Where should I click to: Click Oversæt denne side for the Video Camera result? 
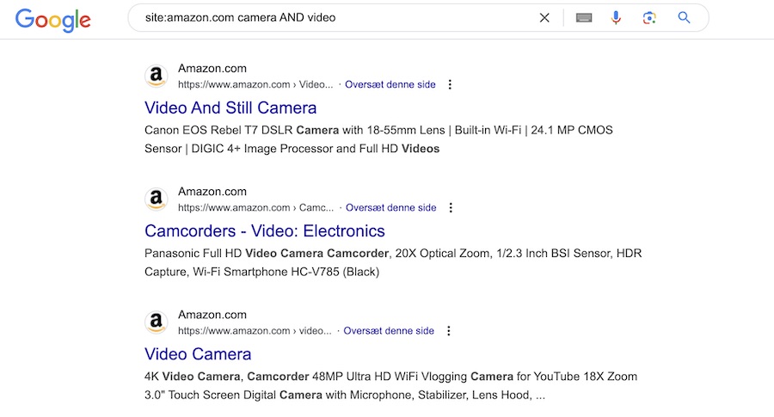coord(389,331)
